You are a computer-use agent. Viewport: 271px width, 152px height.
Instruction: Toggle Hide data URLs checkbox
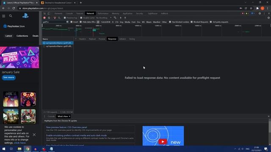tap(80, 22)
